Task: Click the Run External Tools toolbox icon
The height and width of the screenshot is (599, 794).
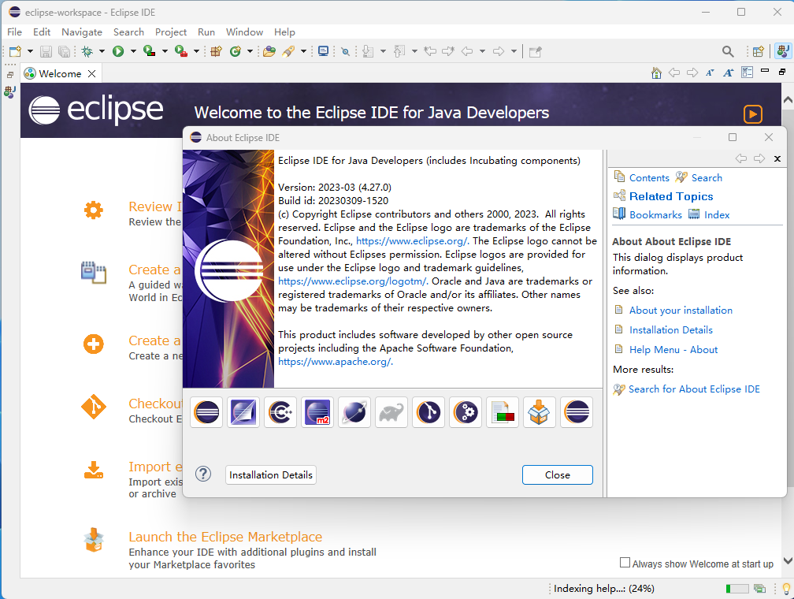Action: [181, 51]
